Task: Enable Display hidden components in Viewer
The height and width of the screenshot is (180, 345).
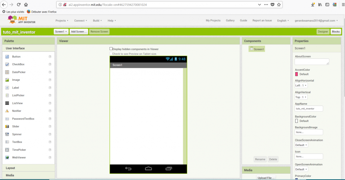Action: pos(111,49)
